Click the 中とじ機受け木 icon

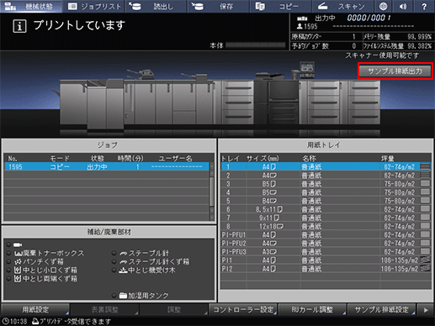click(x=123, y=271)
